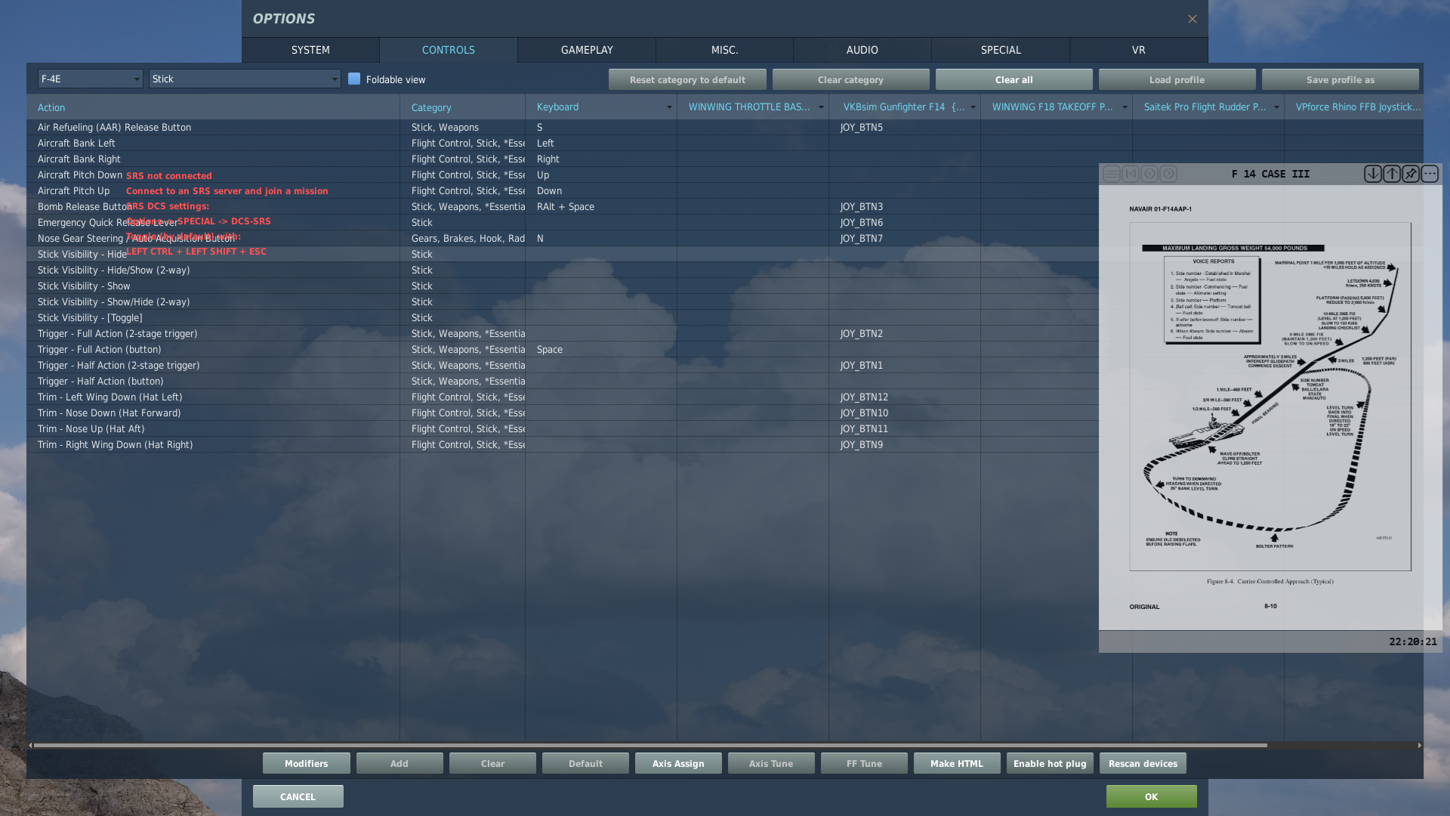Click the Clear binding button

[492, 763]
